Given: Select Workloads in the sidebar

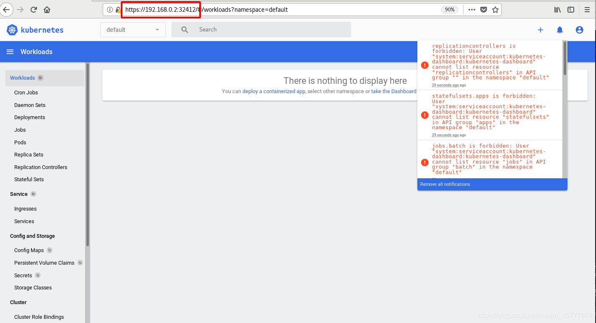Looking at the screenshot, I should 45,78.
